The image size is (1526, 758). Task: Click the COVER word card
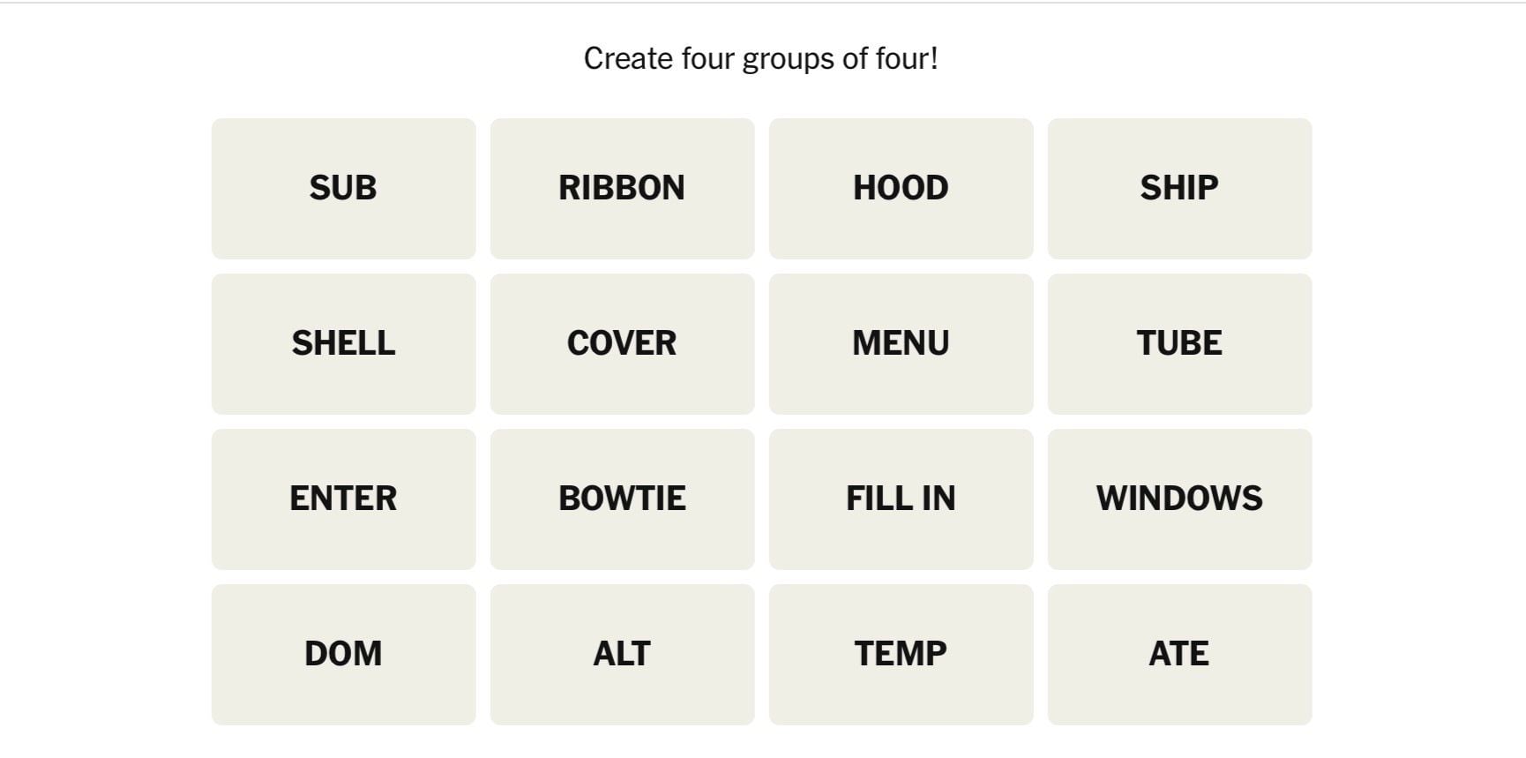[622, 343]
